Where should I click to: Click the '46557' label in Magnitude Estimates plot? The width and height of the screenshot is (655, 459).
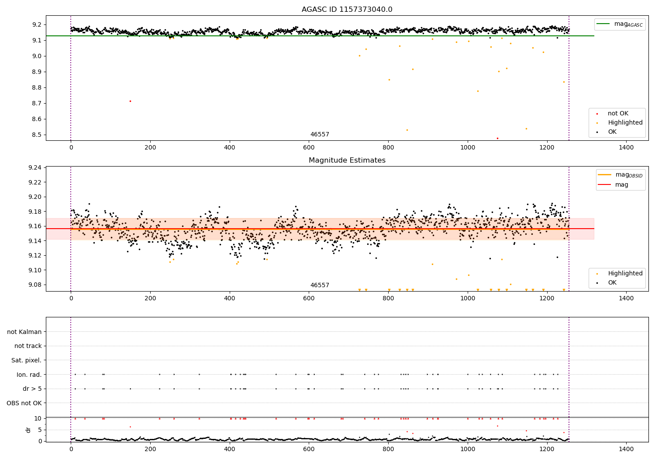(x=320, y=285)
